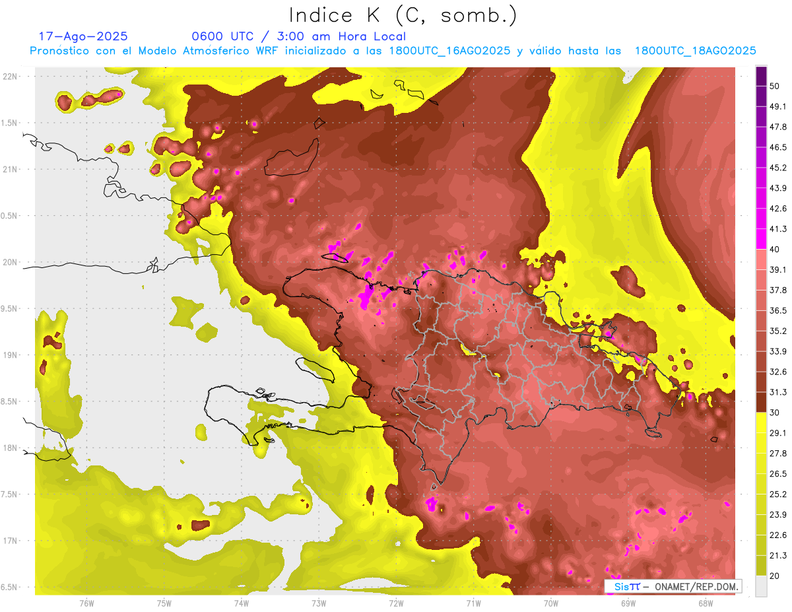Select the "18N" latitude axis label
792x612 pixels.
tap(9, 448)
